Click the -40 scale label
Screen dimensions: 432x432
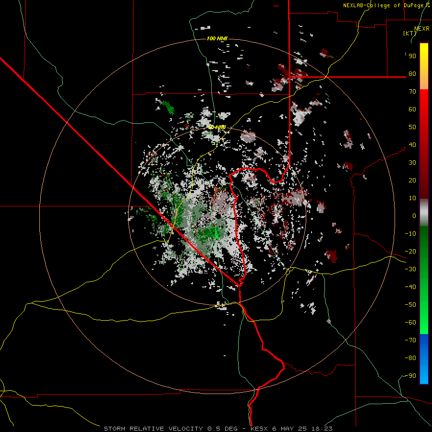tap(410, 287)
